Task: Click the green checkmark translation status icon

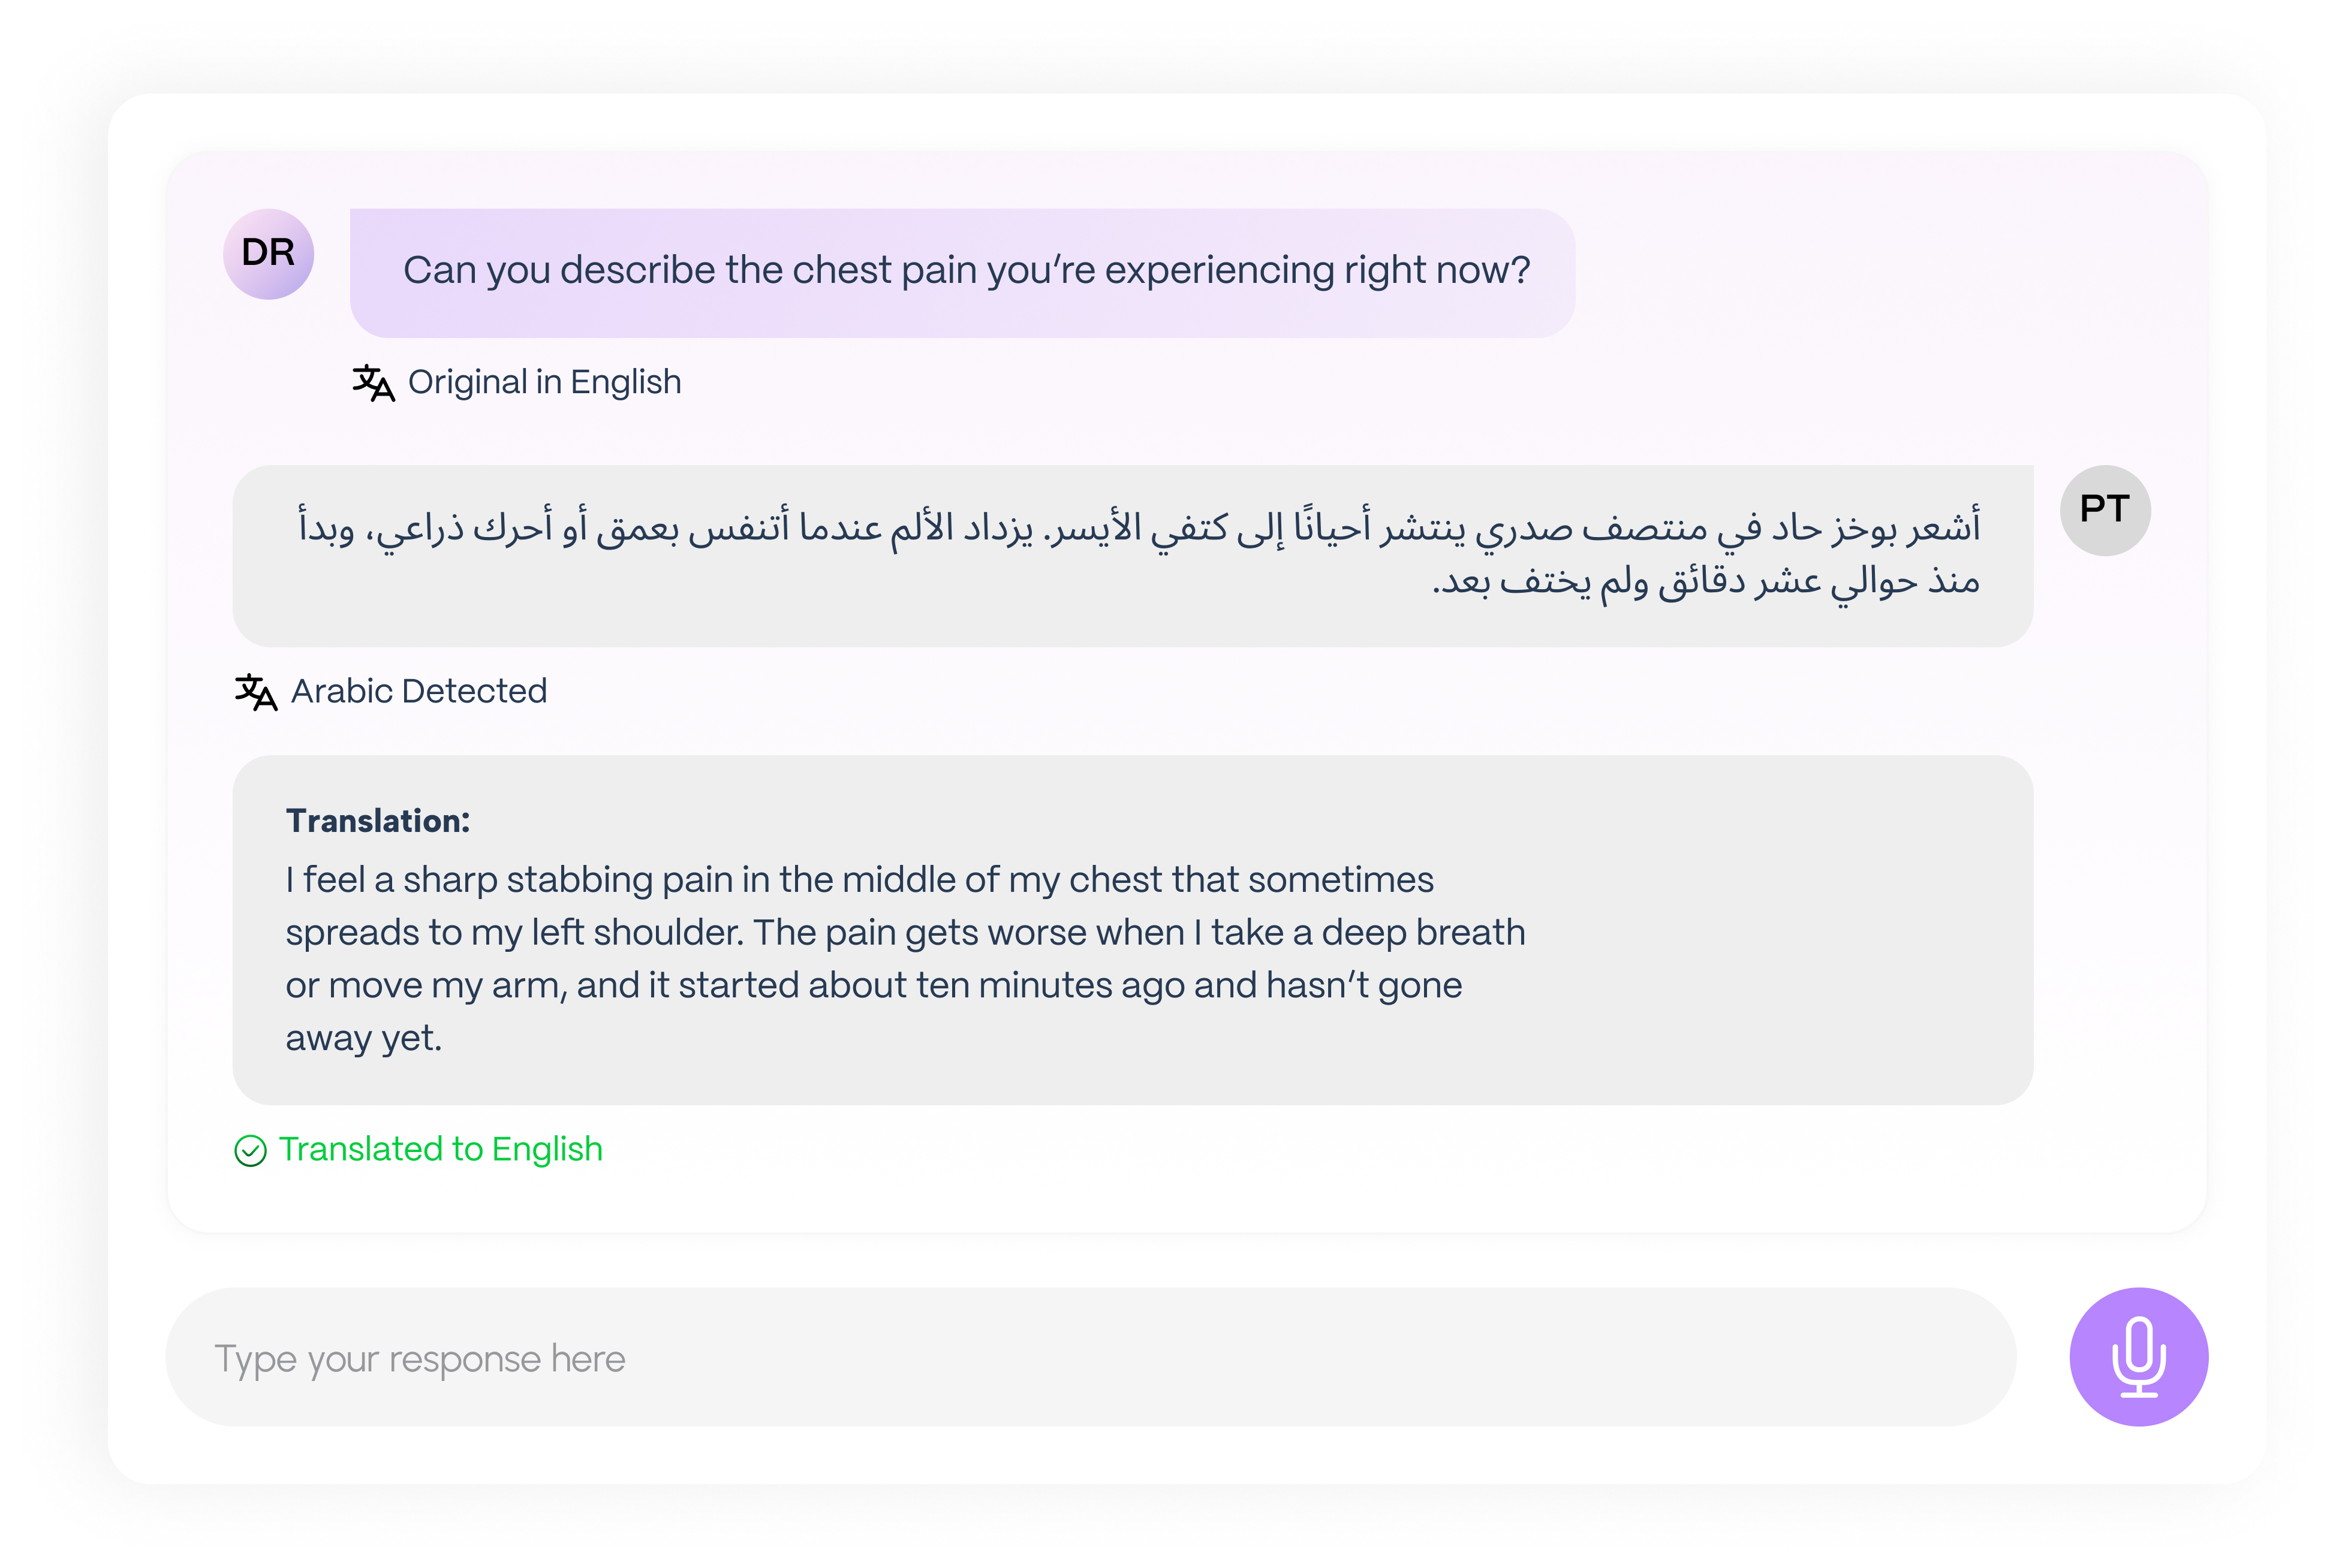Action: pos(250,1151)
